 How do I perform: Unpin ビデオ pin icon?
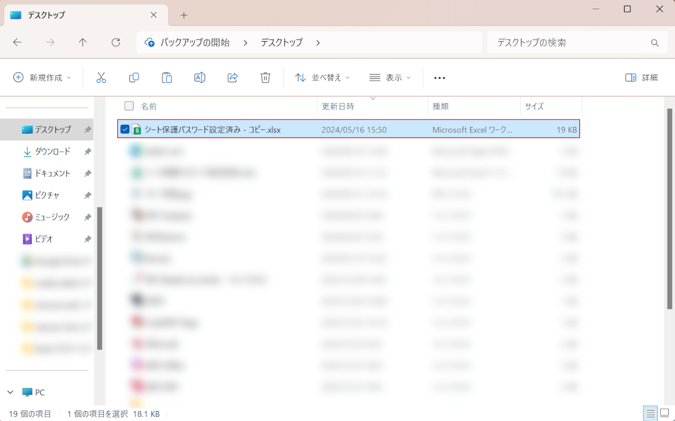[87, 239]
